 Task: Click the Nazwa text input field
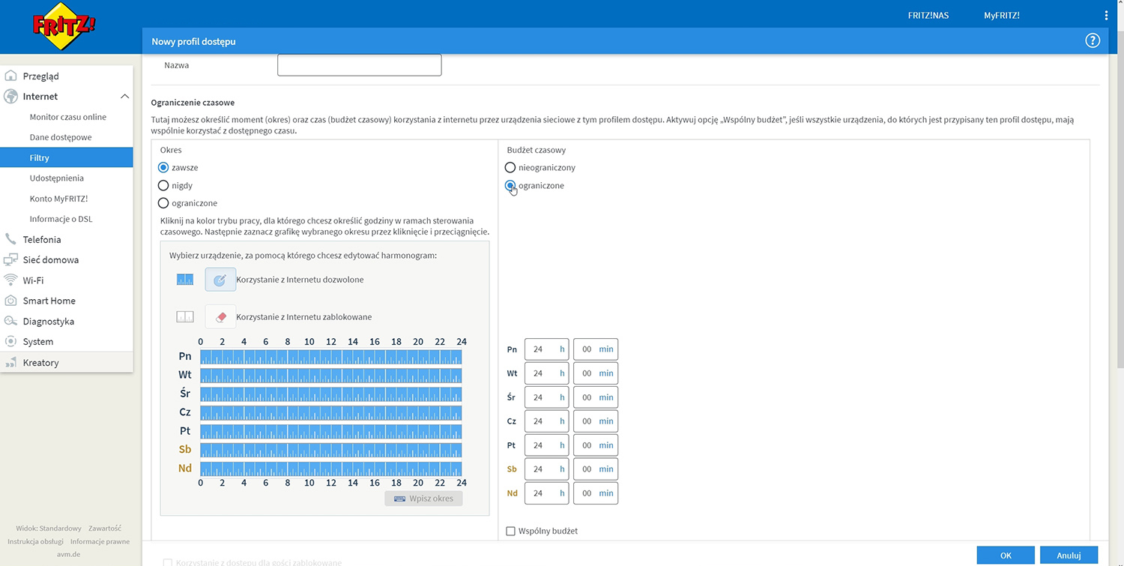359,65
